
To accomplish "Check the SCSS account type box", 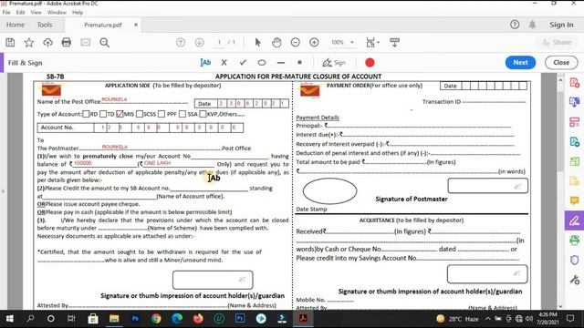I will [140, 114].
